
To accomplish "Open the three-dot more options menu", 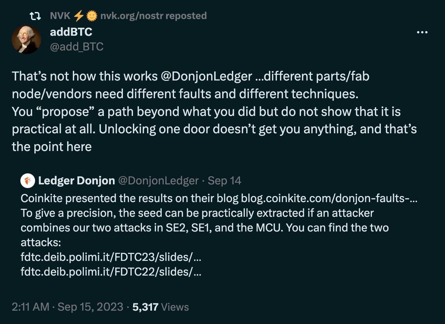I will (422, 32).
